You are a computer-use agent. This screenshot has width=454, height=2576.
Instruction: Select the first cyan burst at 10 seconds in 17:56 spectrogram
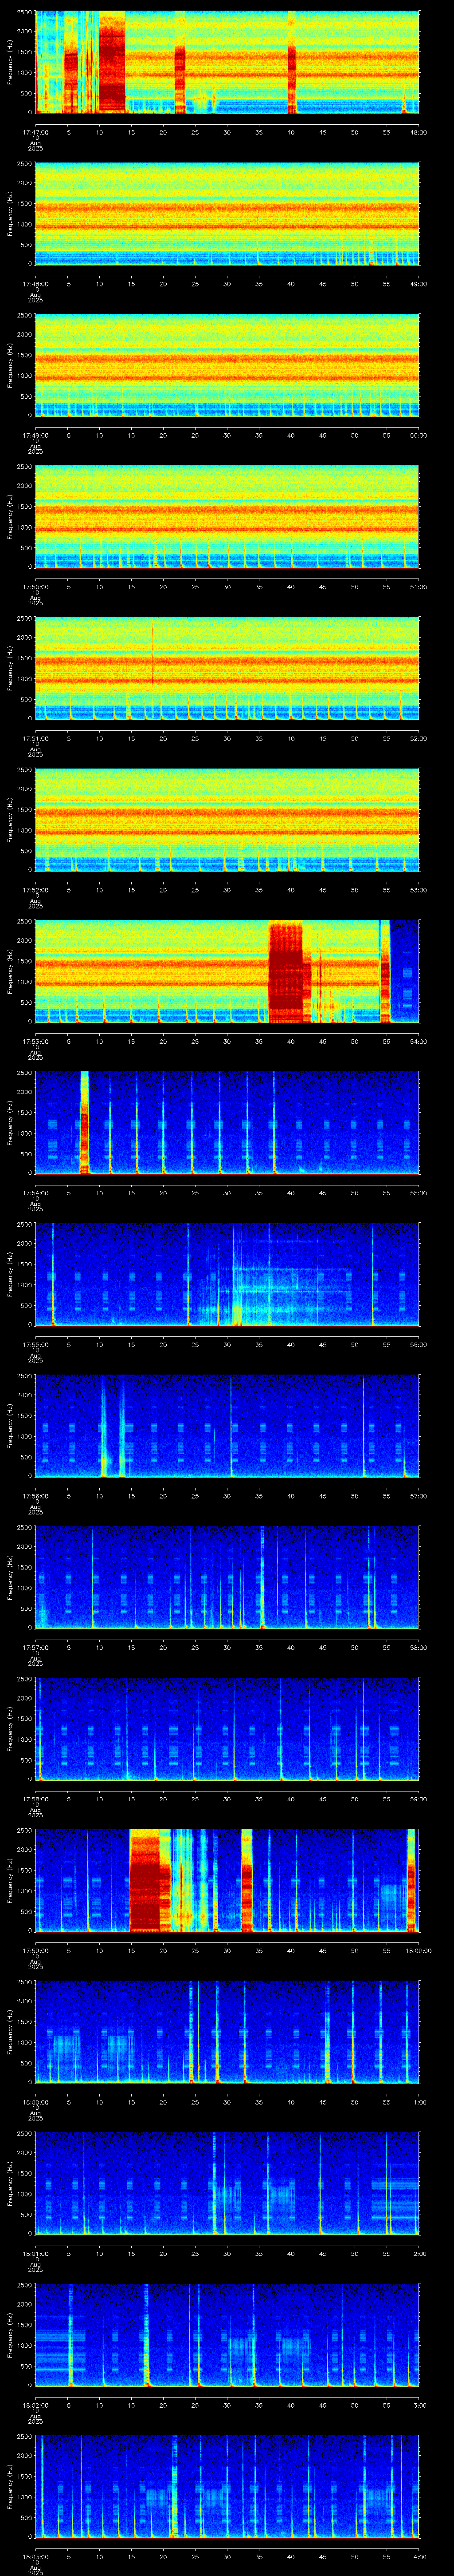103,1427
